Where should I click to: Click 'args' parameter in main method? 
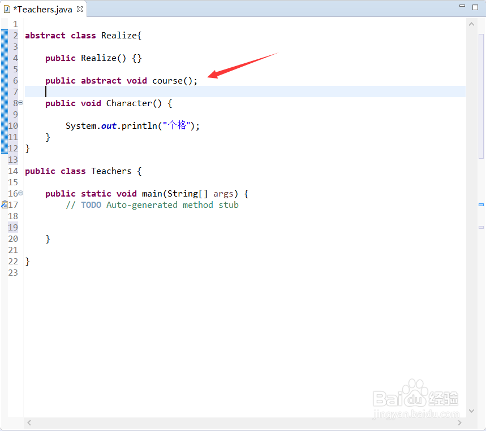click(x=223, y=194)
